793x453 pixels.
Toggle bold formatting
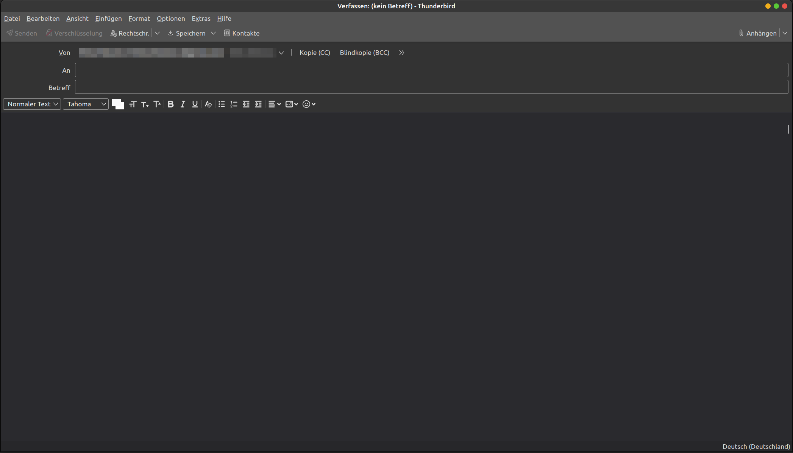coord(170,104)
